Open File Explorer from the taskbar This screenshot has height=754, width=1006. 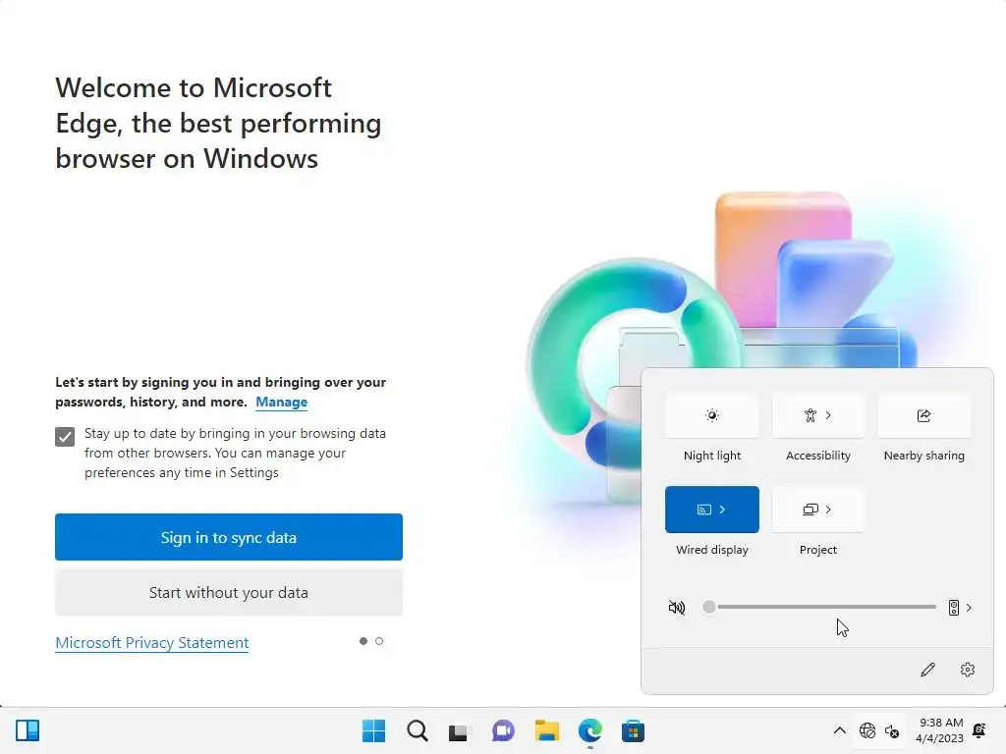(x=546, y=730)
